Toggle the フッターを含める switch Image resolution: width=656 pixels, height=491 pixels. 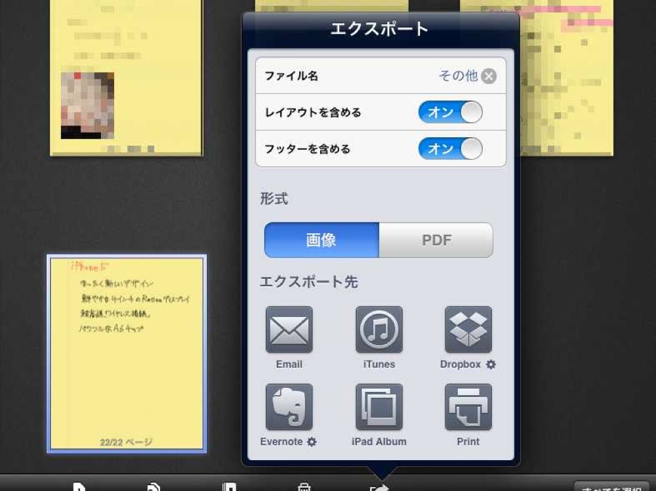(451, 148)
